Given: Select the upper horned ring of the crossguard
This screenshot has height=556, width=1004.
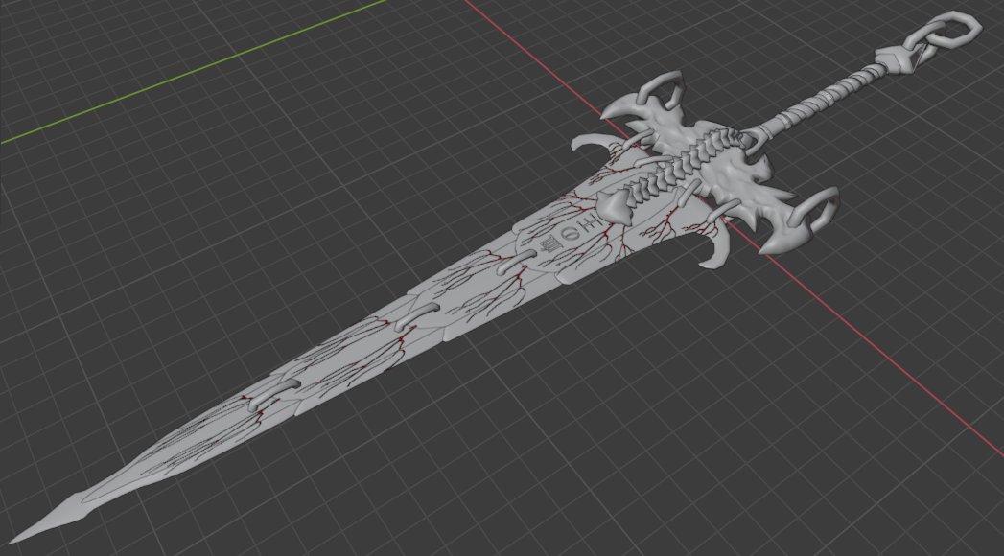Looking at the screenshot, I should [x=660, y=87].
